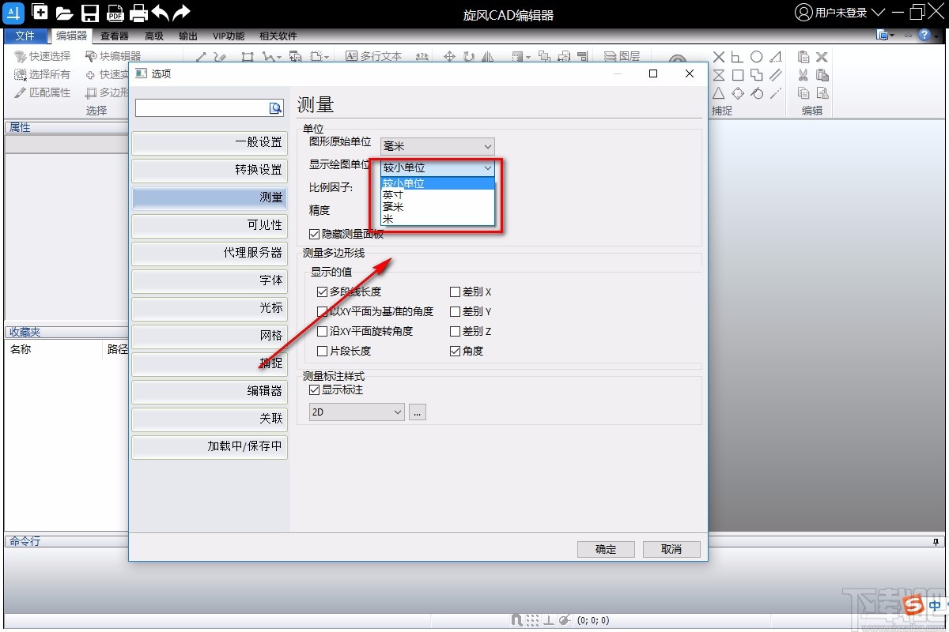The width and height of the screenshot is (949, 632).
Task: Switch to the 相关软件 tab
Action: coord(278,36)
